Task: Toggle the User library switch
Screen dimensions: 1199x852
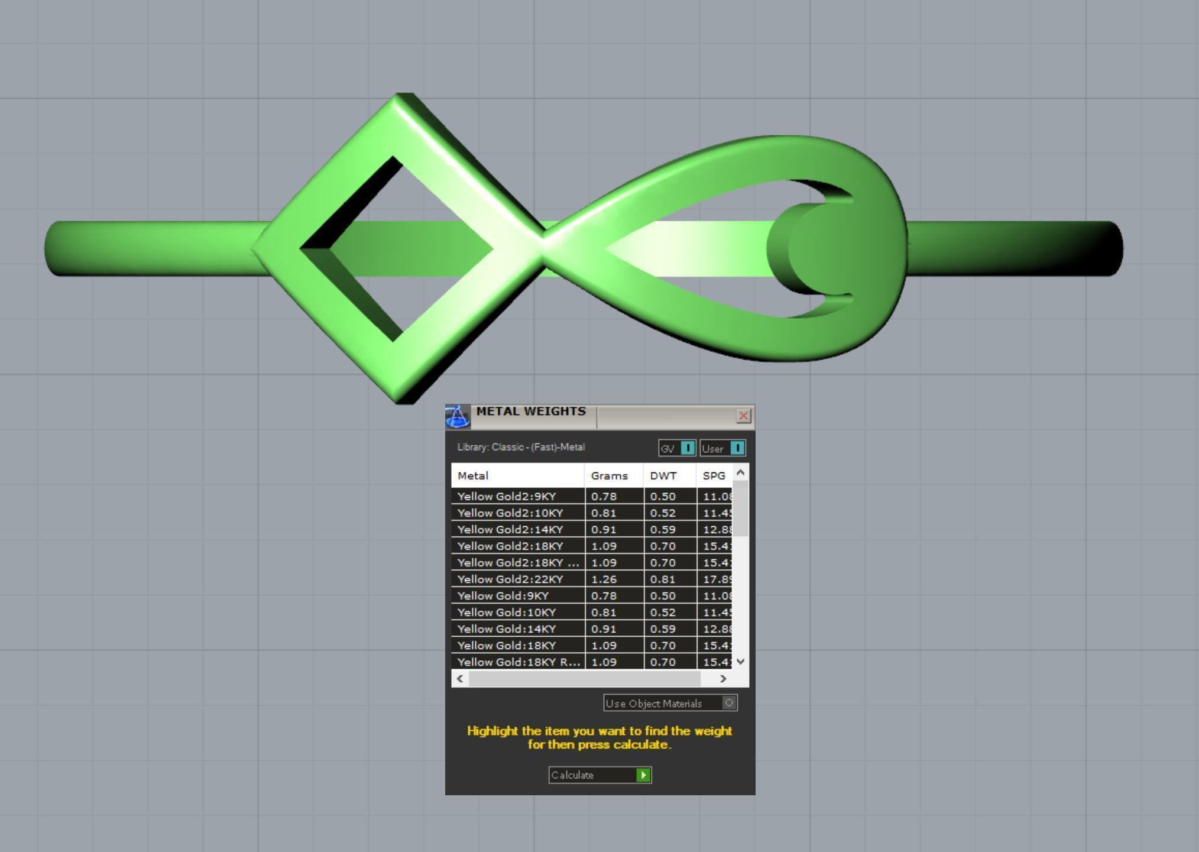Action: 737,448
